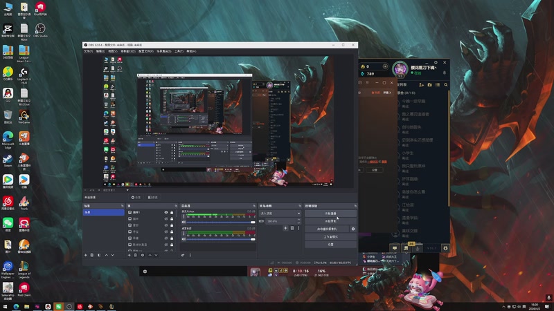Image resolution: width=554 pixels, height=311 pixels.
Task: Open League client missions icon with badge
Action: click(406, 248)
